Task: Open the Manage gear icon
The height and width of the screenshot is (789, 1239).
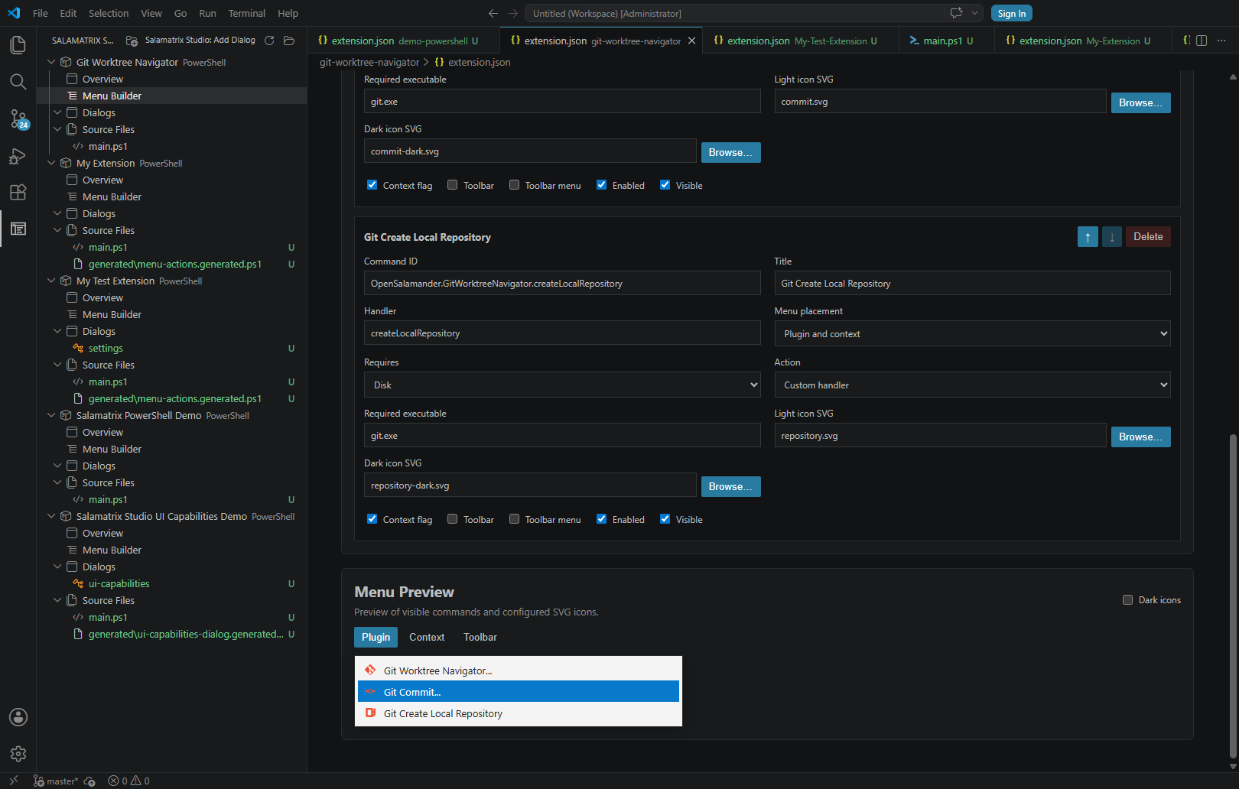Action: [18, 754]
